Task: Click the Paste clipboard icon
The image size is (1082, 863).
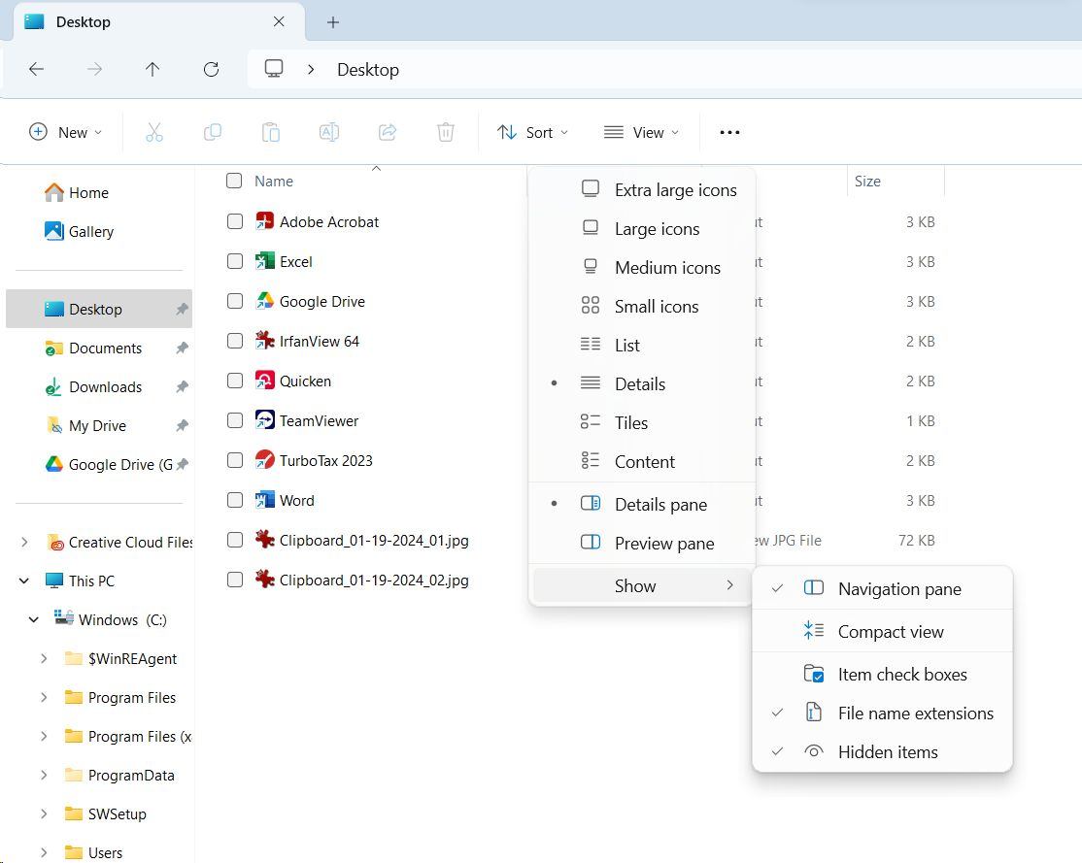Action: 270,132
